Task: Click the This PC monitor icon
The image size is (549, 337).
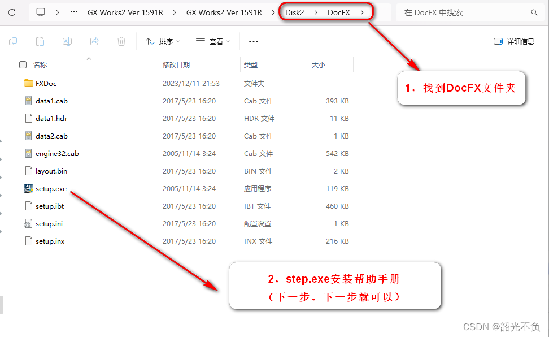Action: click(41, 12)
